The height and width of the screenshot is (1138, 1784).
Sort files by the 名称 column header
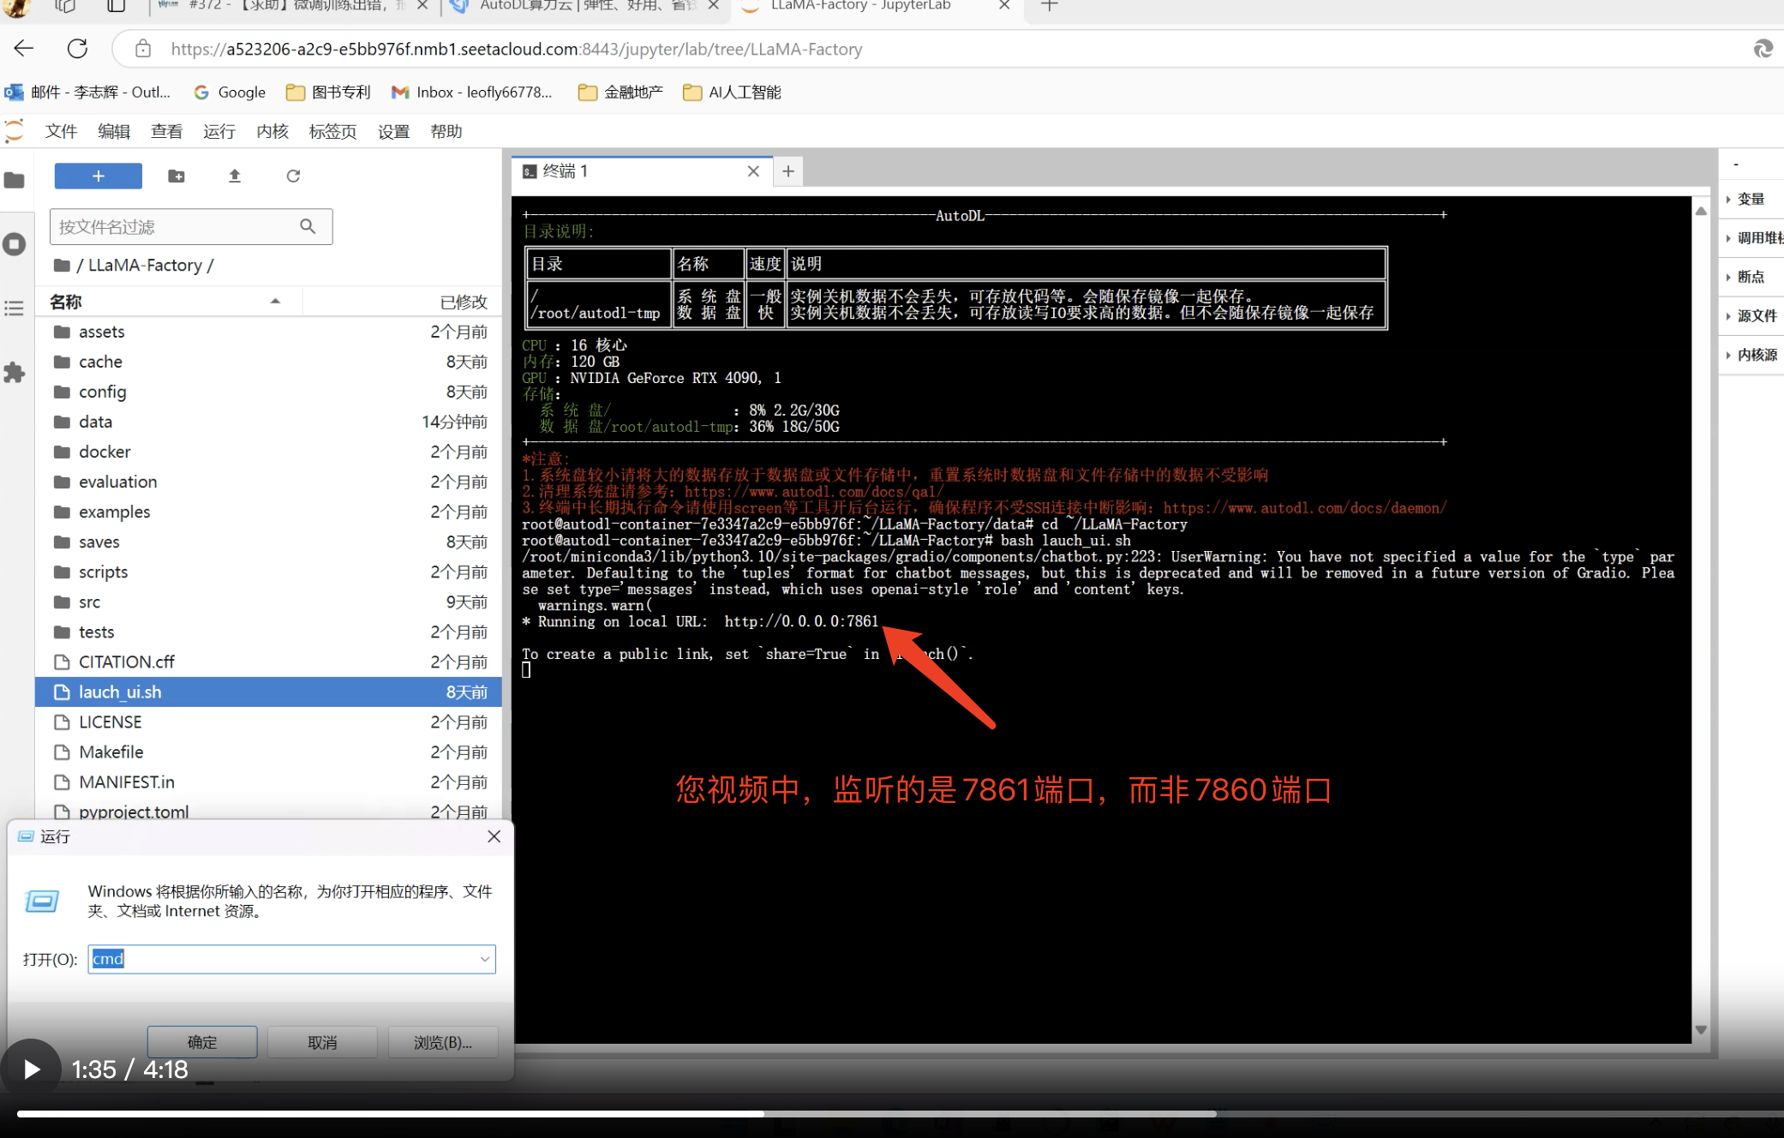coord(167,302)
